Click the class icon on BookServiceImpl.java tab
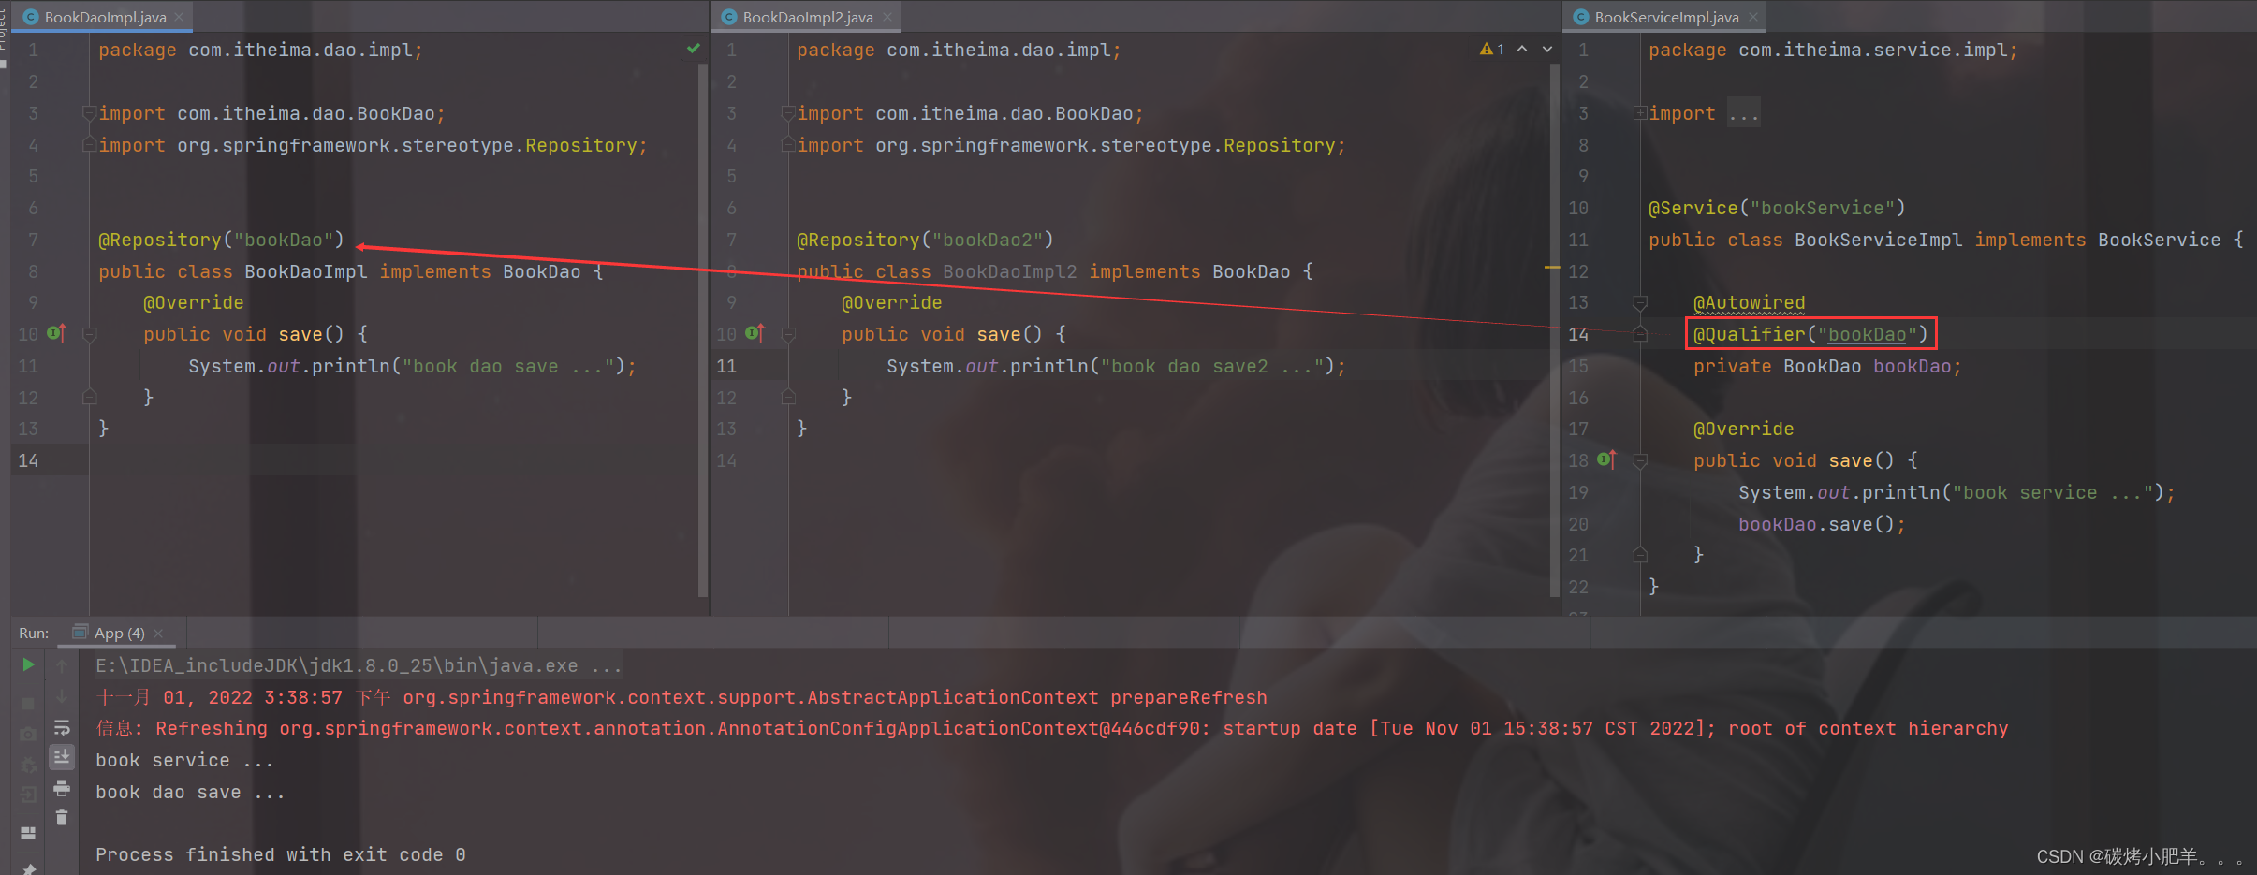 coord(1581,17)
